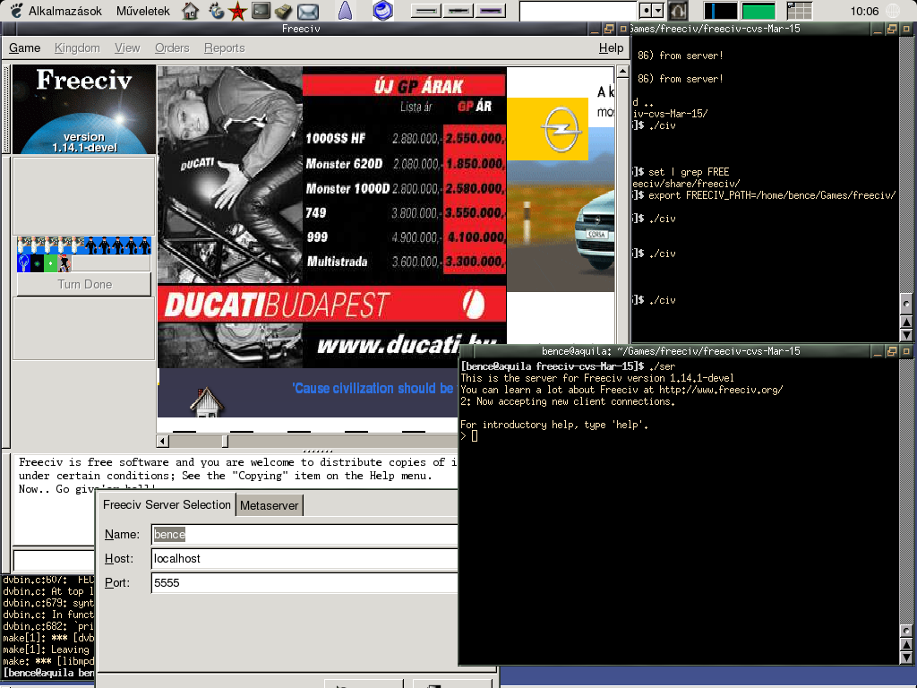Screen dimensions: 917x688
Task: Open the mail envelope launcher
Action: [308, 11]
